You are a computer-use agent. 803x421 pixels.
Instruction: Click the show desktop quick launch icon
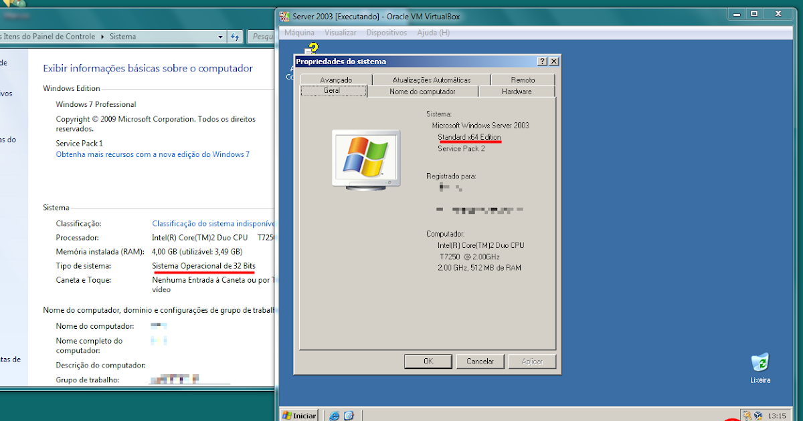coord(349,416)
